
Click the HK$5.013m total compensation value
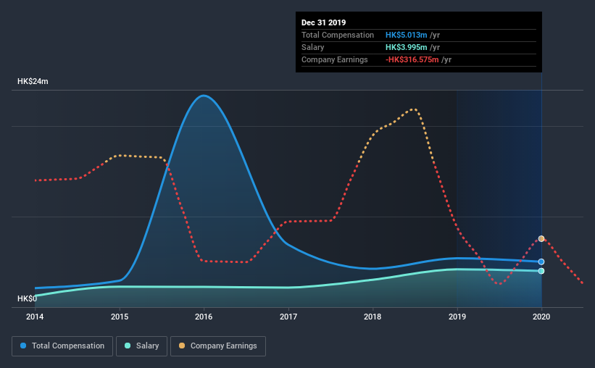click(x=407, y=35)
